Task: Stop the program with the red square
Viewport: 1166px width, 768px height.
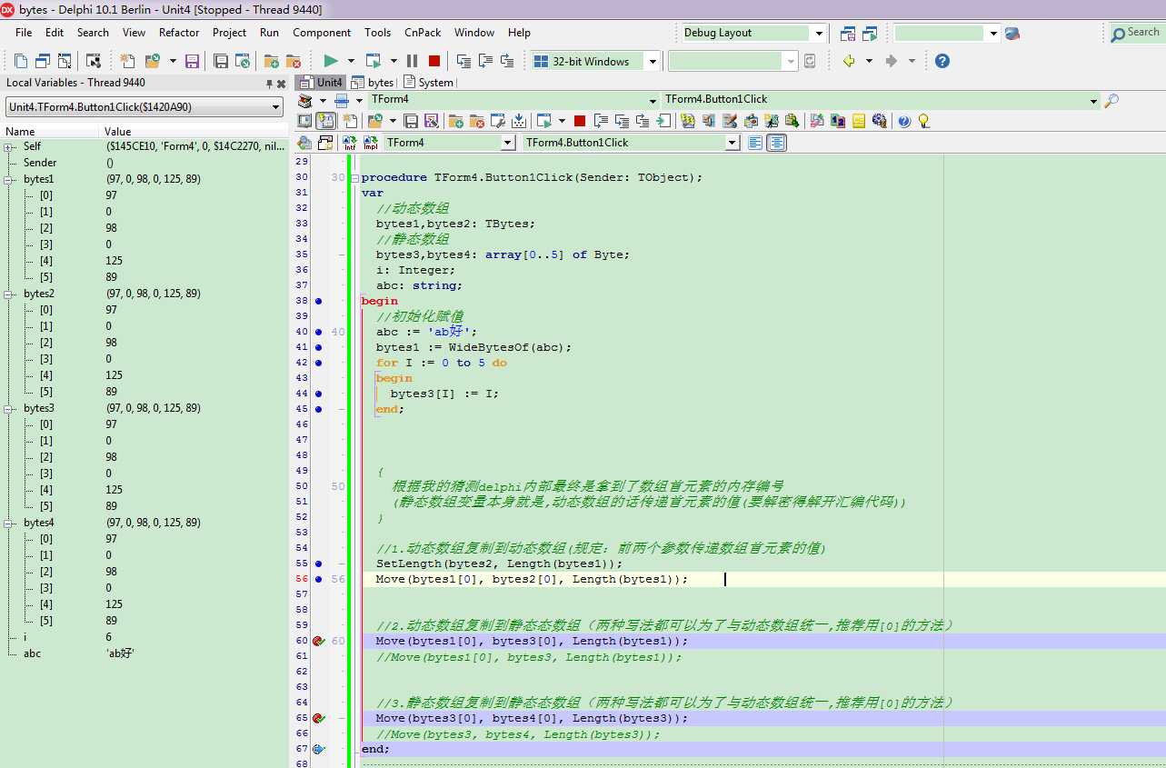Action: point(434,61)
